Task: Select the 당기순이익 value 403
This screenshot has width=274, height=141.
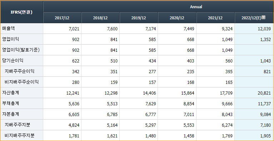Action: click(191, 61)
